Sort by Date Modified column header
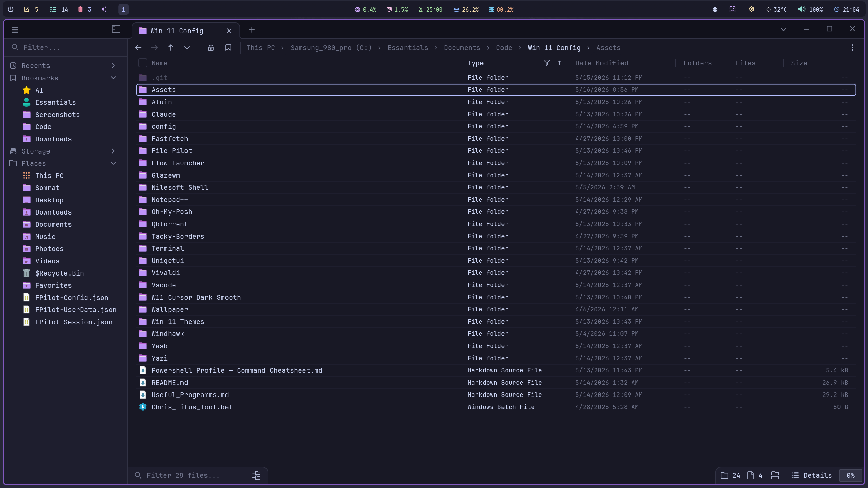Image resolution: width=868 pixels, height=488 pixels. click(601, 63)
